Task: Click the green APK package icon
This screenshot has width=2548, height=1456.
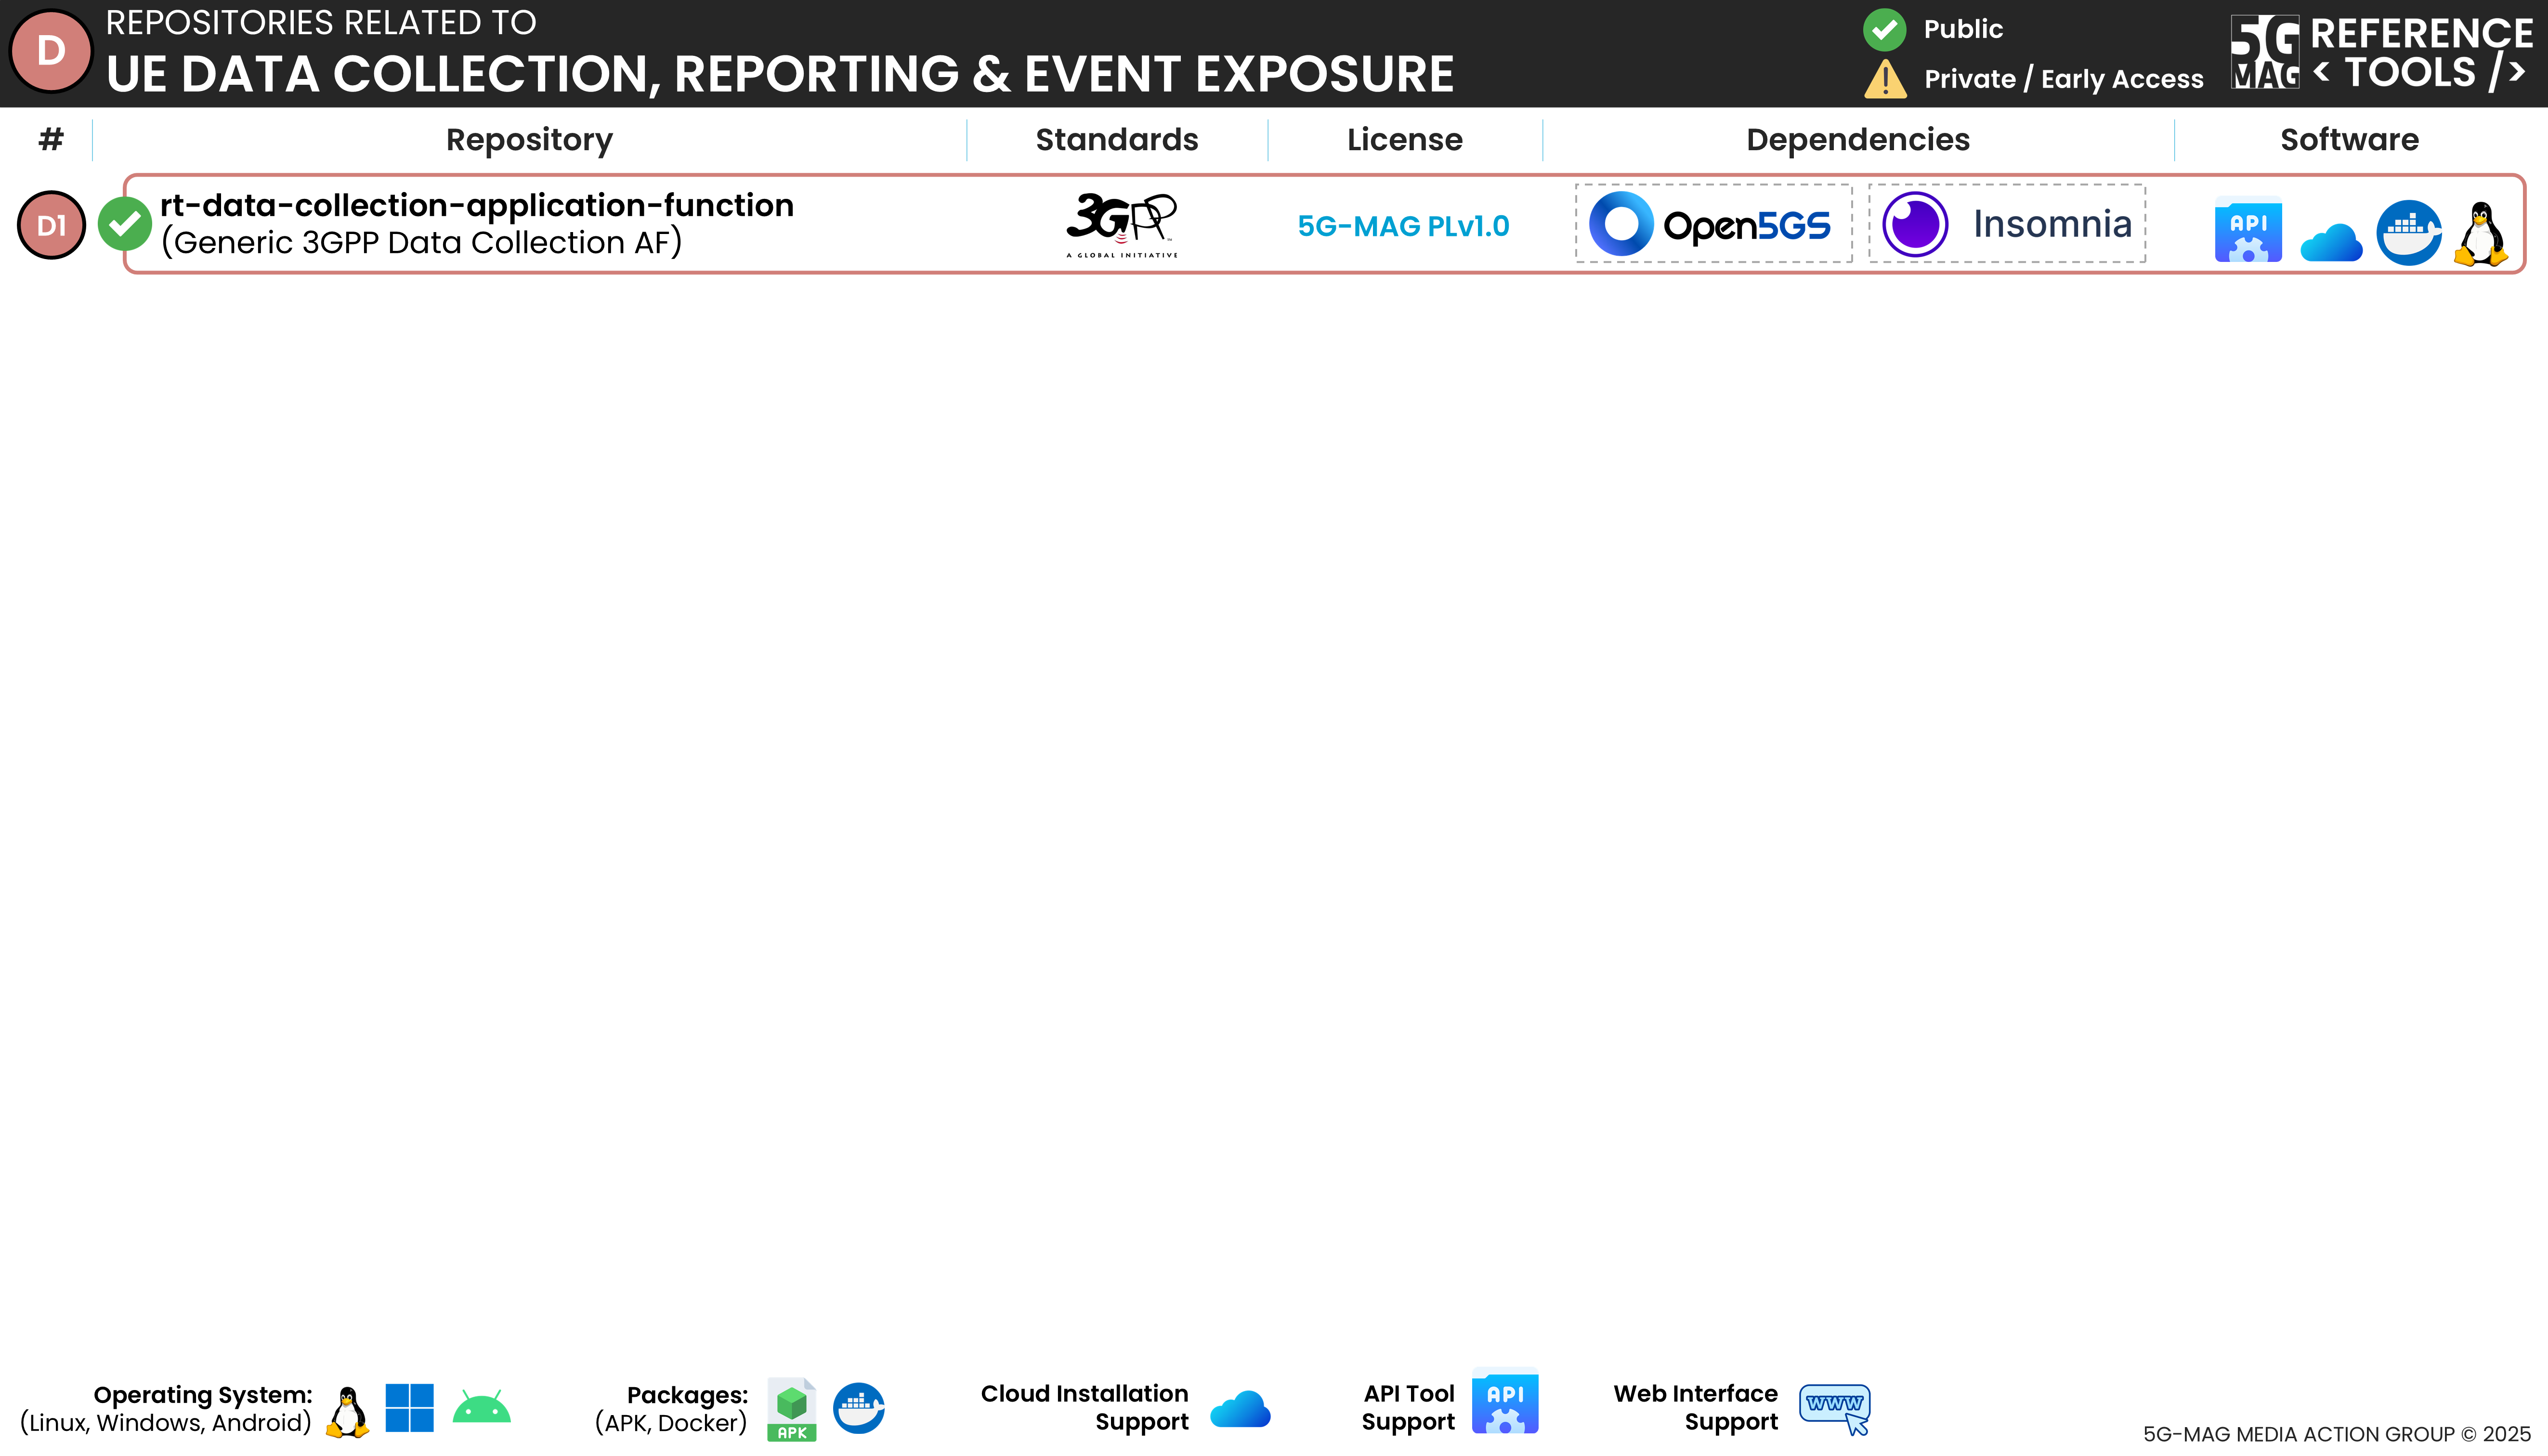Action: tap(791, 1409)
